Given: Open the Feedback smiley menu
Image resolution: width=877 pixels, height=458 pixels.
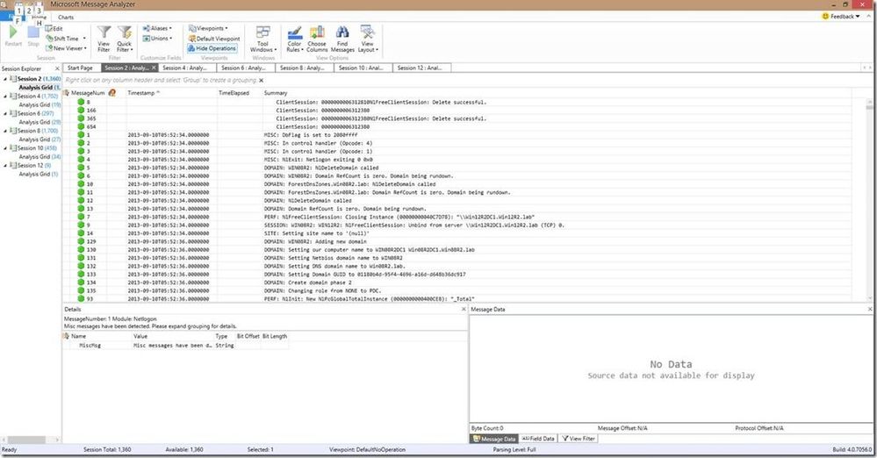Looking at the screenshot, I should [x=841, y=16].
